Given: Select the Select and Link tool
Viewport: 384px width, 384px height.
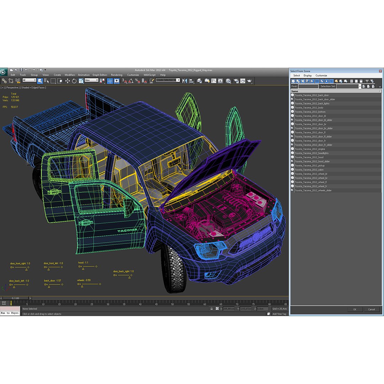Looking at the screenshot, I should (4, 81).
